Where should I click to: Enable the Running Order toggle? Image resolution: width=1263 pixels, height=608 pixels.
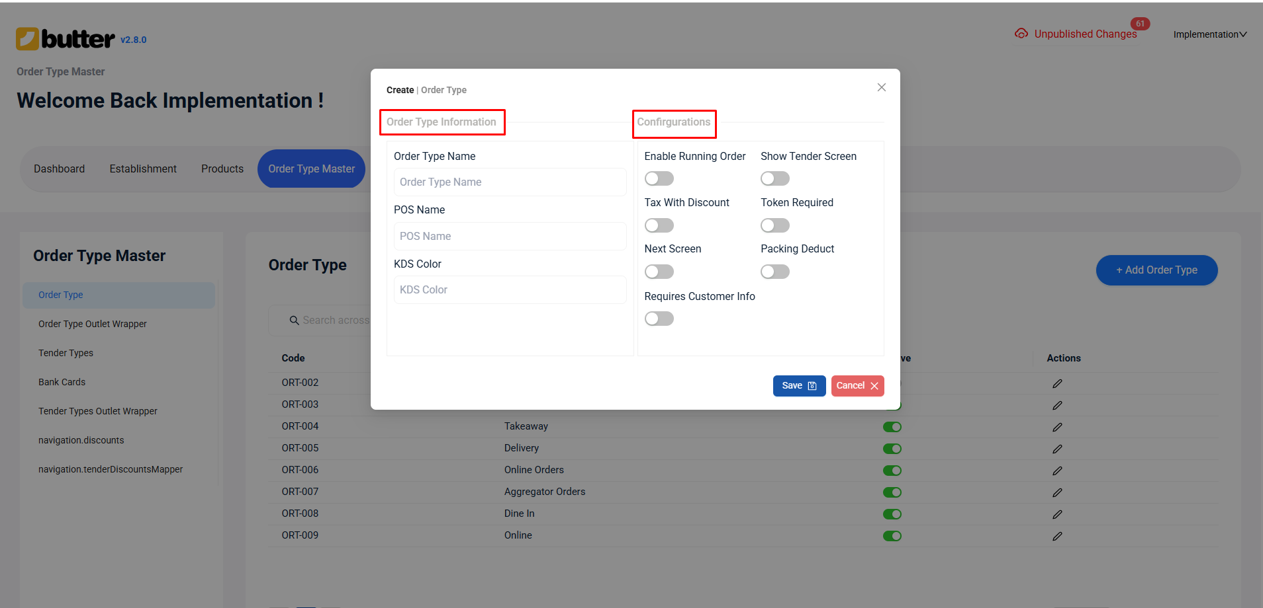point(659,178)
